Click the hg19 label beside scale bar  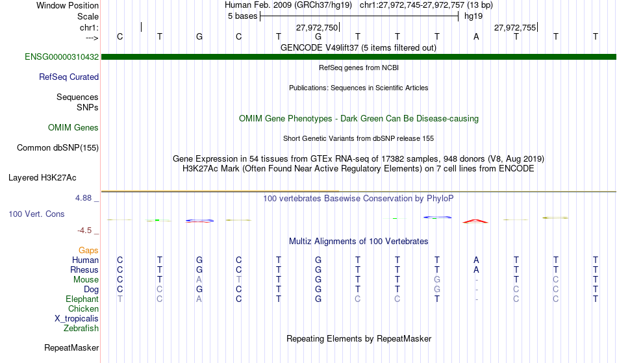[x=473, y=16]
